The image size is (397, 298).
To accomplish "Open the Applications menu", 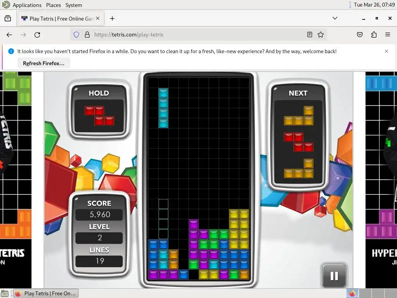I will [x=27, y=5].
